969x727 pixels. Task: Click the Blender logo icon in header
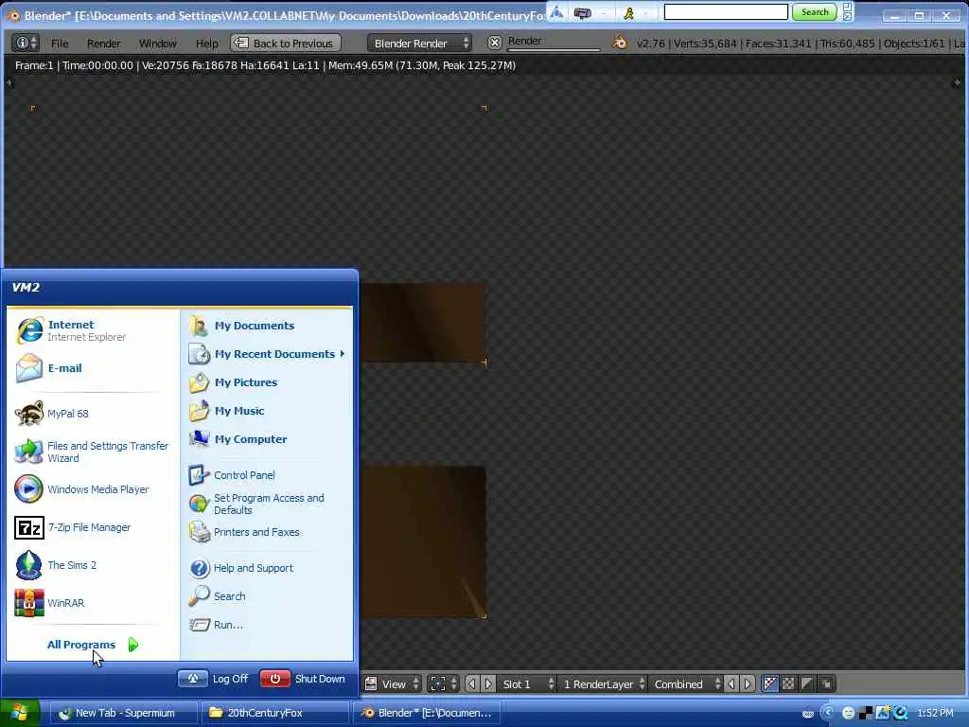click(619, 43)
